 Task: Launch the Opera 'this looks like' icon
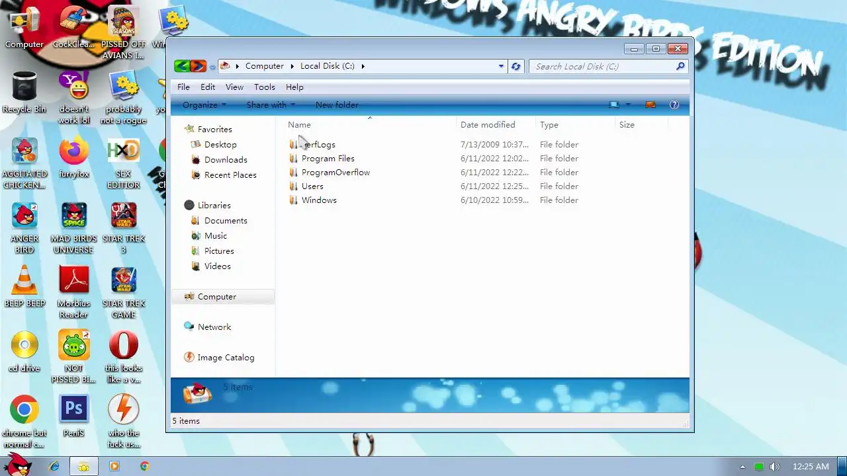pyautogui.click(x=123, y=356)
